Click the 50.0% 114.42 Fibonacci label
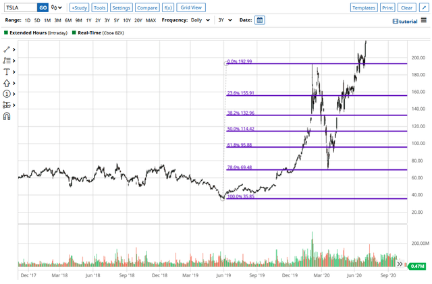 click(x=240, y=129)
